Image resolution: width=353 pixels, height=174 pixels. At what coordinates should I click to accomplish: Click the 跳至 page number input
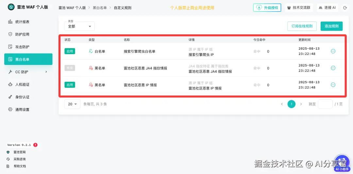tap(325, 104)
